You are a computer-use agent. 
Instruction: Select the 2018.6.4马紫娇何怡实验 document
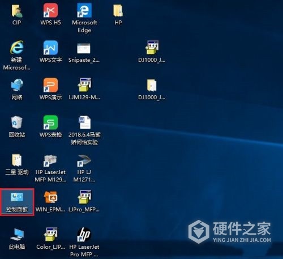84,122
